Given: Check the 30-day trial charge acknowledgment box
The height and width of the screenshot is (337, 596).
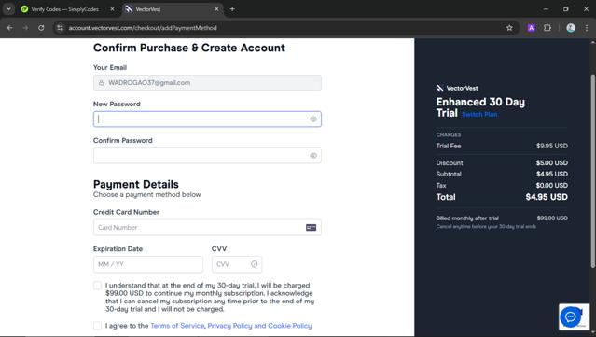Looking at the screenshot, I should point(97,286).
